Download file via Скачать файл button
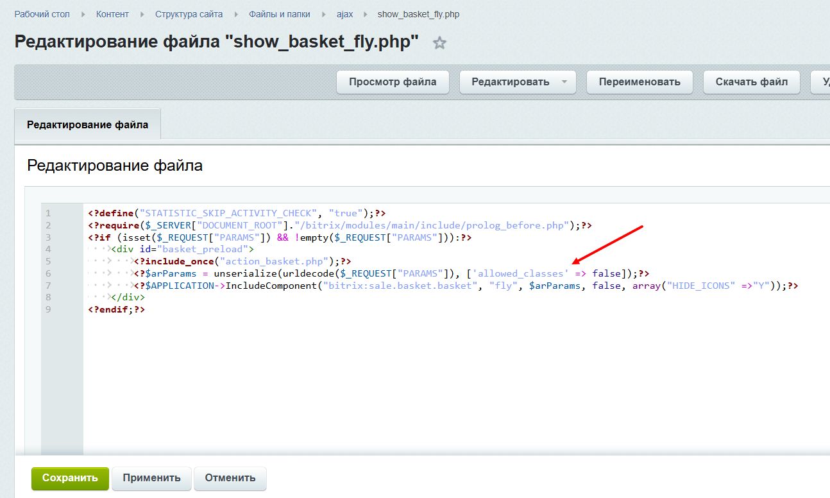This screenshot has width=830, height=498. click(751, 82)
